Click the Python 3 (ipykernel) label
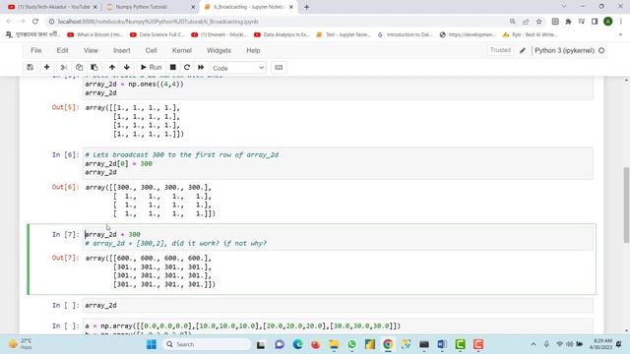630x354 pixels. (x=564, y=50)
